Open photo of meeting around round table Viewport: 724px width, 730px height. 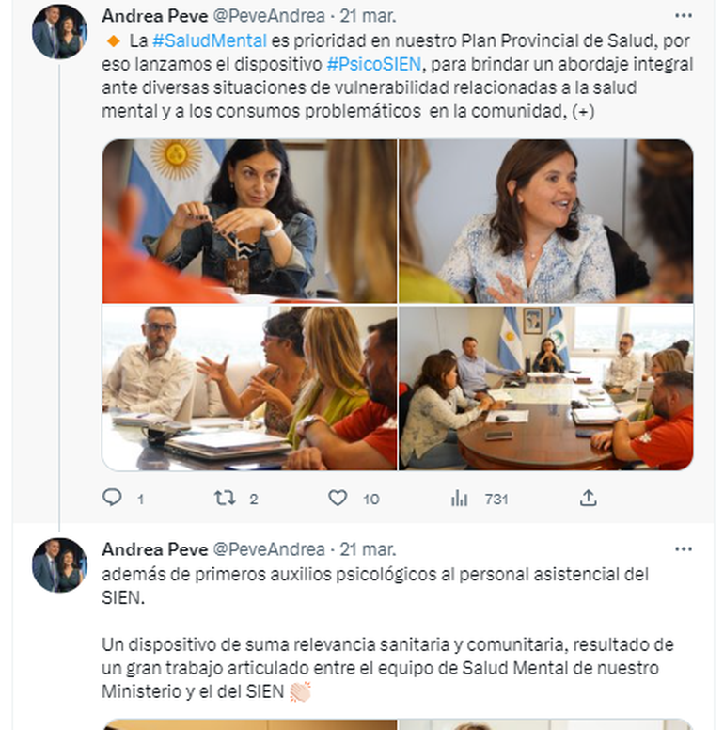coord(545,388)
